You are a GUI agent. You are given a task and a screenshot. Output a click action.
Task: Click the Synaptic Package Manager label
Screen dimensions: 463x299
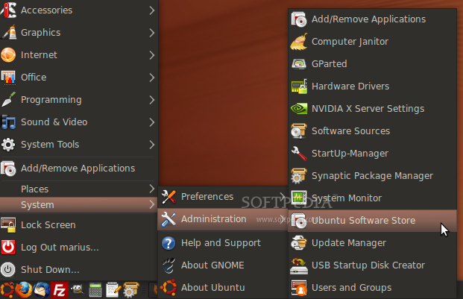tap(372, 176)
